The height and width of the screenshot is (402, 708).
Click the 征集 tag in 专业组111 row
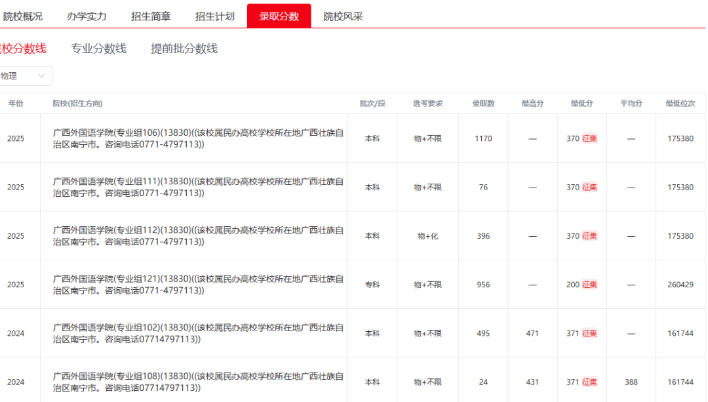point(590,188)
